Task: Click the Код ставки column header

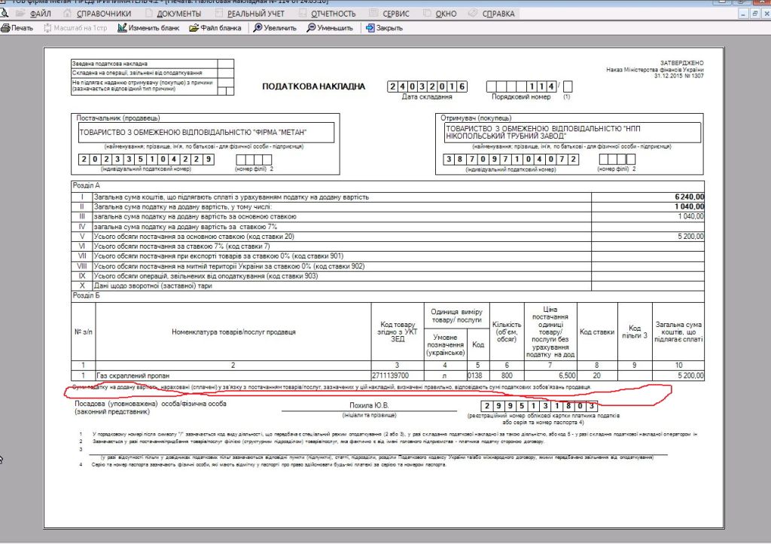Action: click(x=597, y=332)
